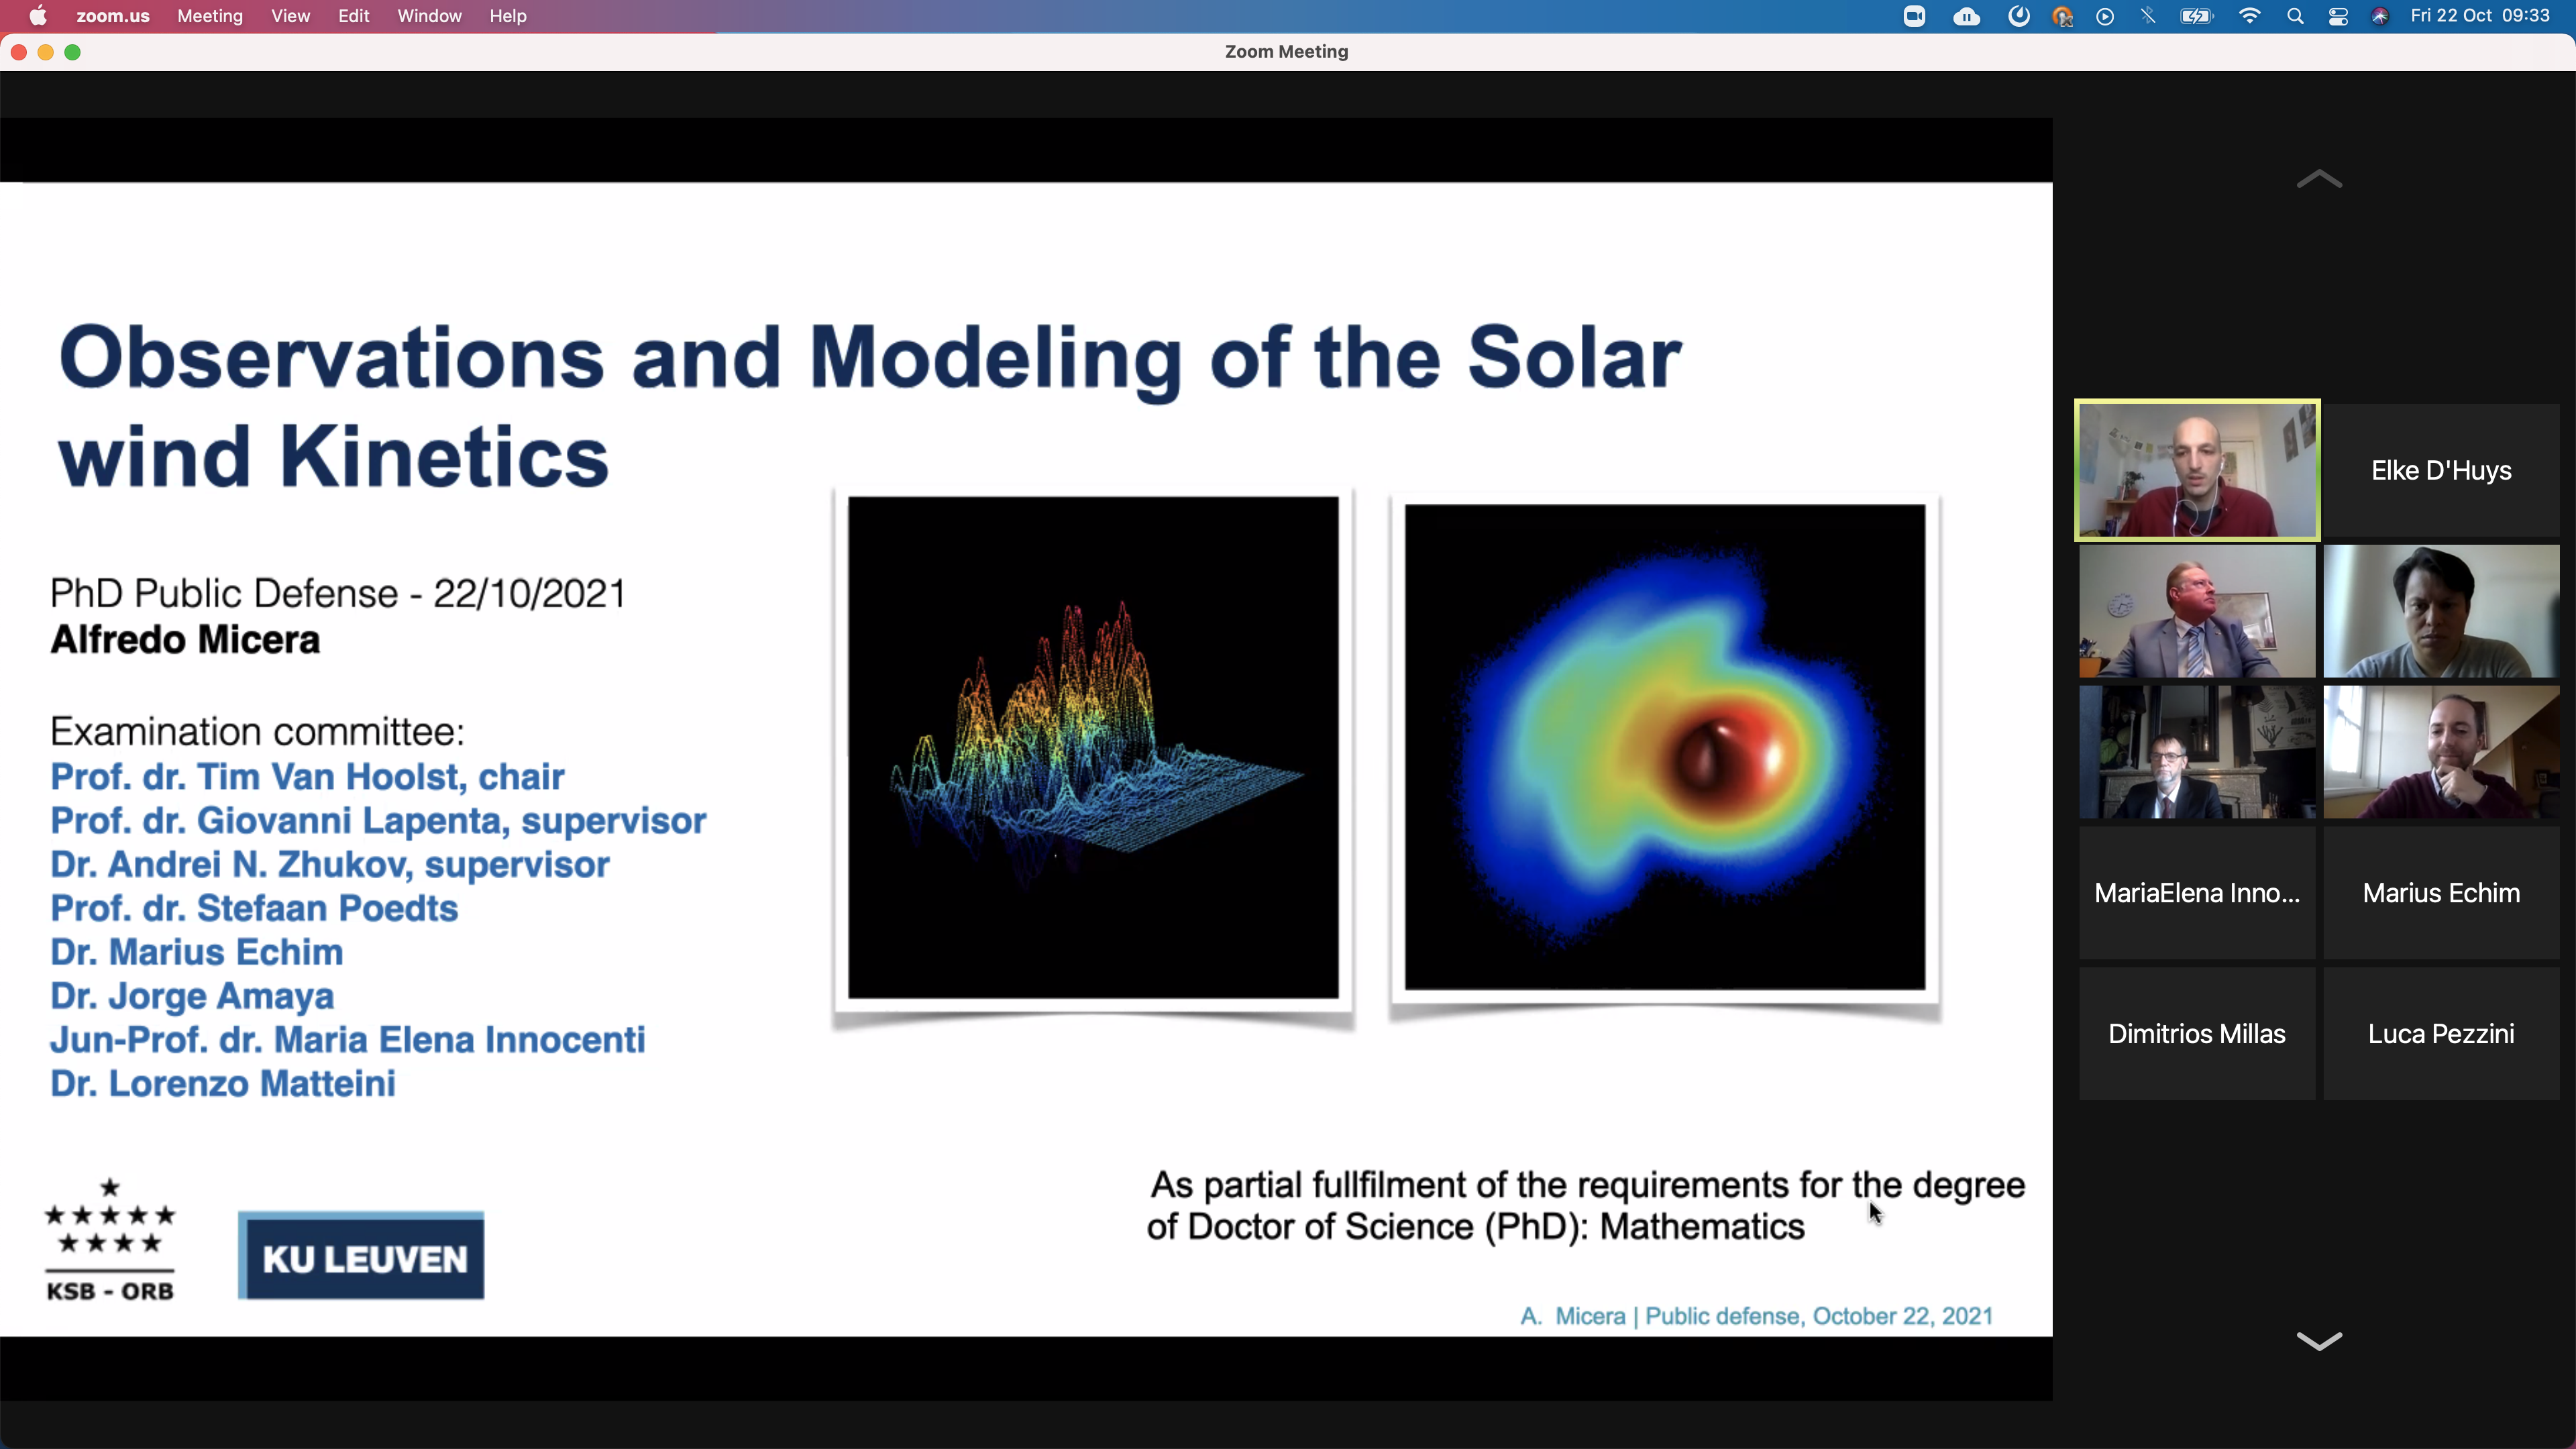Click Prof. dr. Stefaan Poedts
The height and width of the screenshot is (1449, 2576).
pos(254,909)
